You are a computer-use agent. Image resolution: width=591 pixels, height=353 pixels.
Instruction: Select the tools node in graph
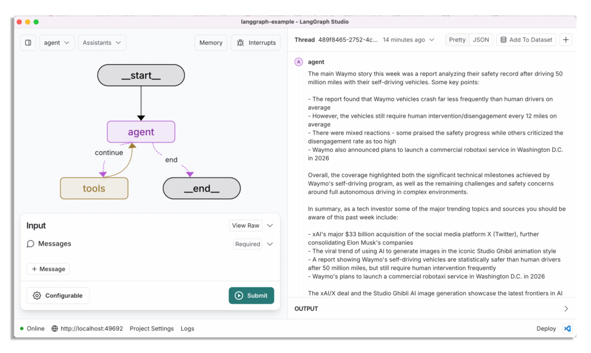[94, 189]
